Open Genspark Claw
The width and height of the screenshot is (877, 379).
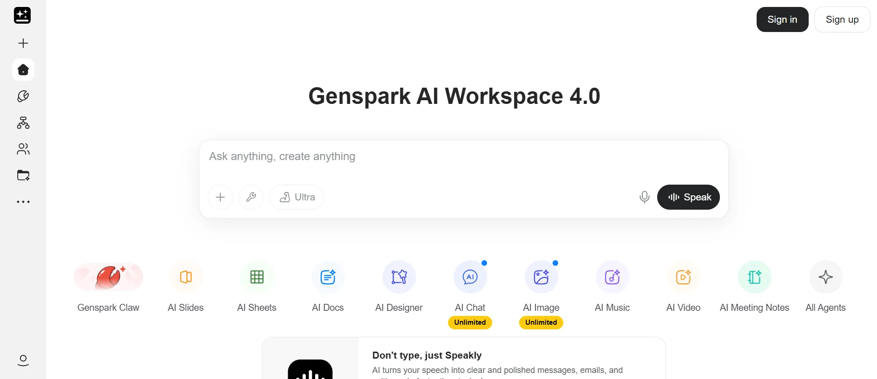click(x=108, y=288)
